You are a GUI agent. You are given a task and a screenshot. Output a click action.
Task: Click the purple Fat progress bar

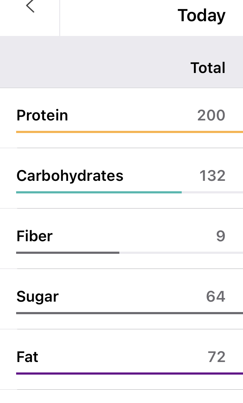point(129,374)
